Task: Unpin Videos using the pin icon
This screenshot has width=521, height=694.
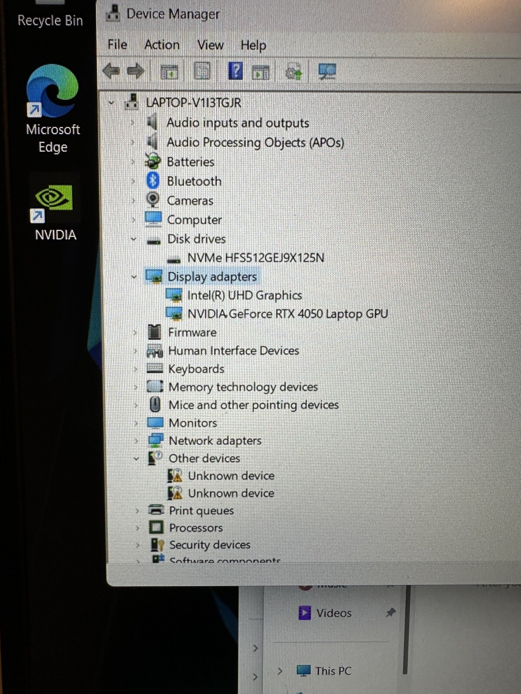Action: (391, 612)
